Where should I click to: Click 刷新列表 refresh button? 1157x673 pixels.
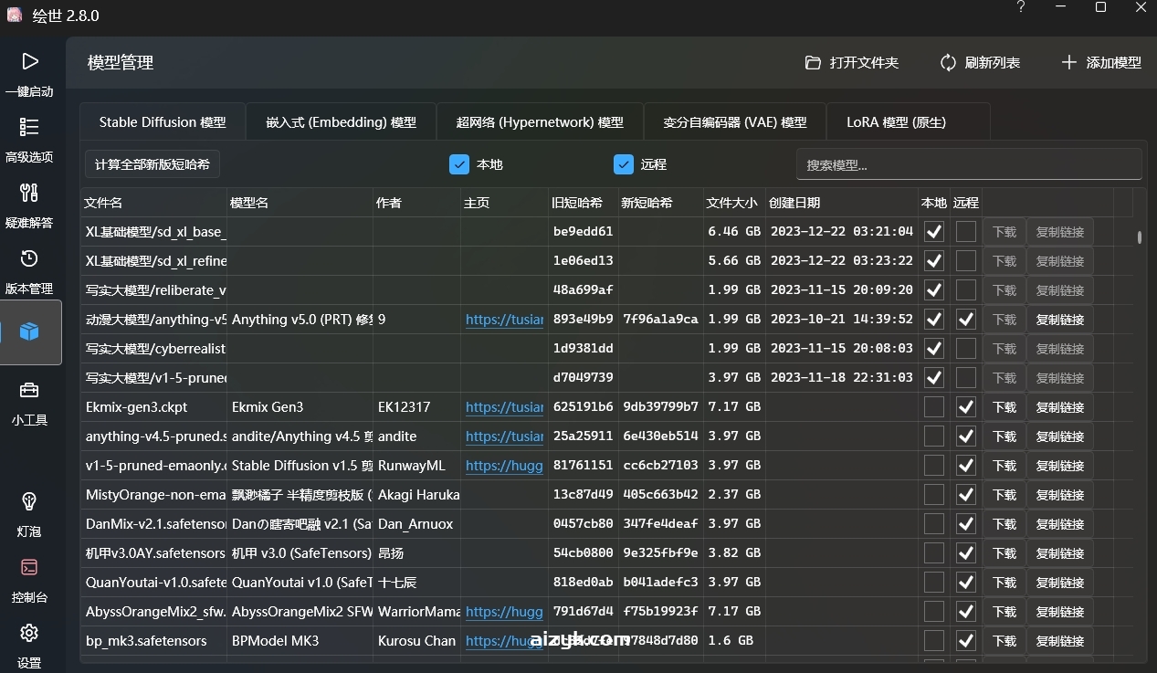[x=980, y=63]
